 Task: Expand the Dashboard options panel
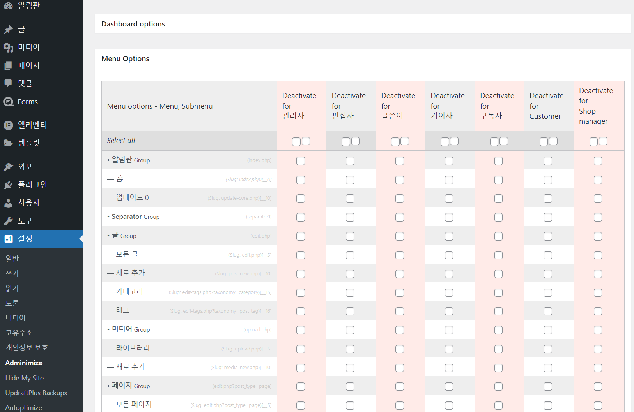(x=363, y=24)
